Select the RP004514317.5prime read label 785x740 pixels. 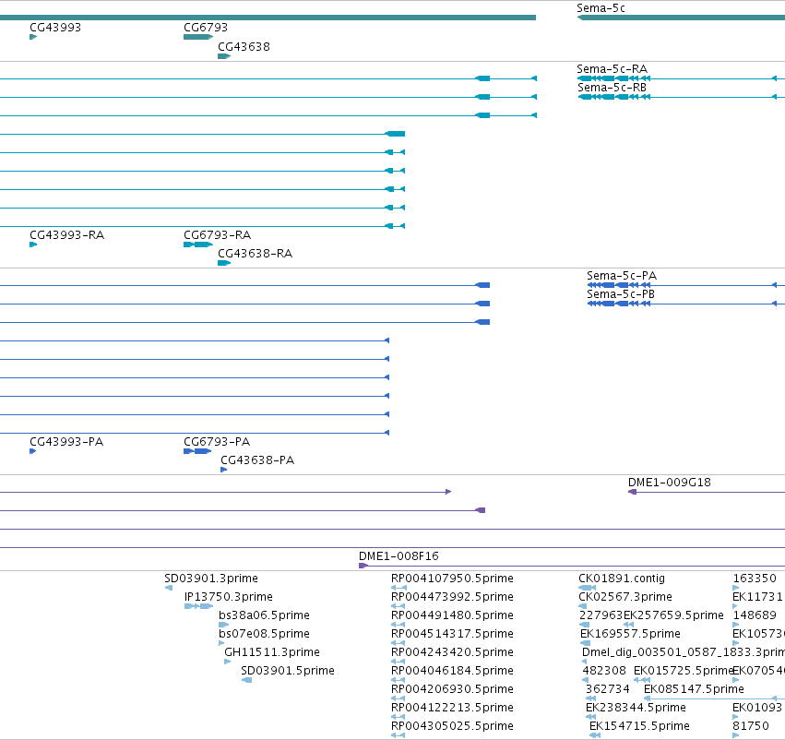(x=452, y=635)
